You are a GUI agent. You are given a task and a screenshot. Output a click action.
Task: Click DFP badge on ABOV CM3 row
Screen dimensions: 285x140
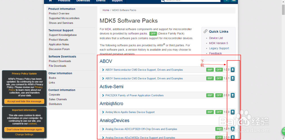219,78
